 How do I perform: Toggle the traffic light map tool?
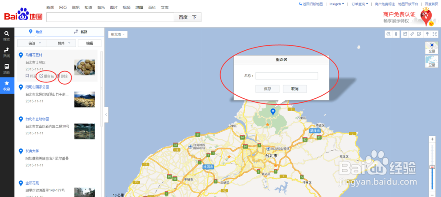coord(396,34)
